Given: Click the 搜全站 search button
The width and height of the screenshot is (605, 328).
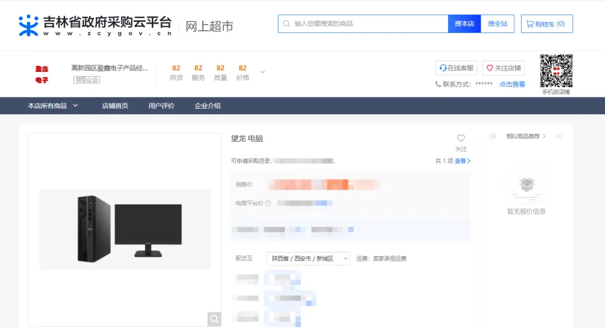Looking at the screenshot, I should coord(498,24).
